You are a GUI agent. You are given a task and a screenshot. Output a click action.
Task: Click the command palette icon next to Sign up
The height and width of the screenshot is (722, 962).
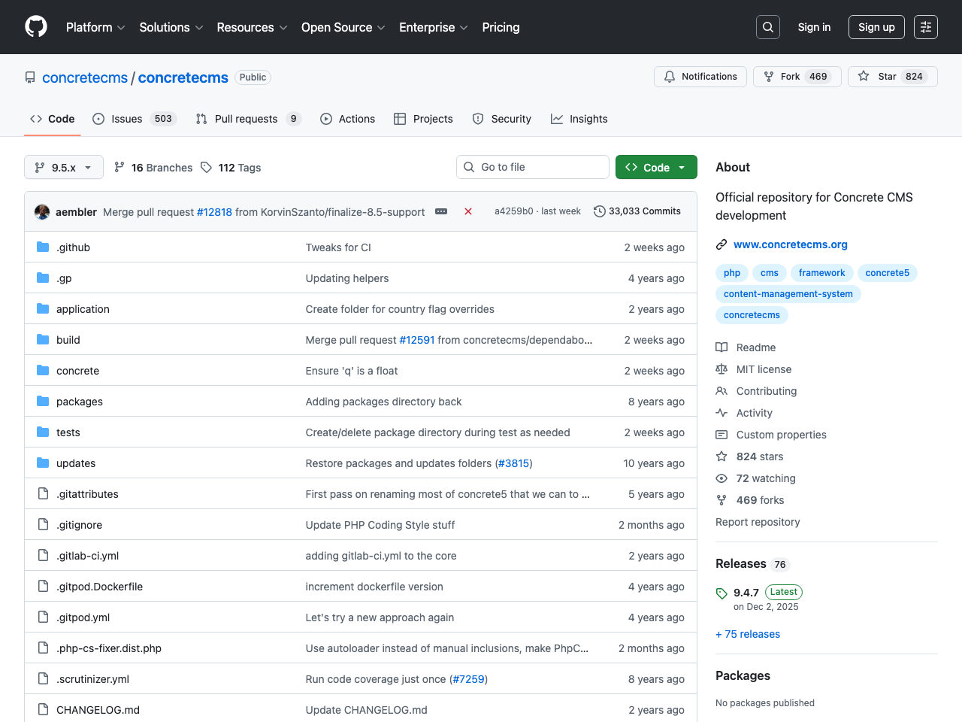coord(925,26)
